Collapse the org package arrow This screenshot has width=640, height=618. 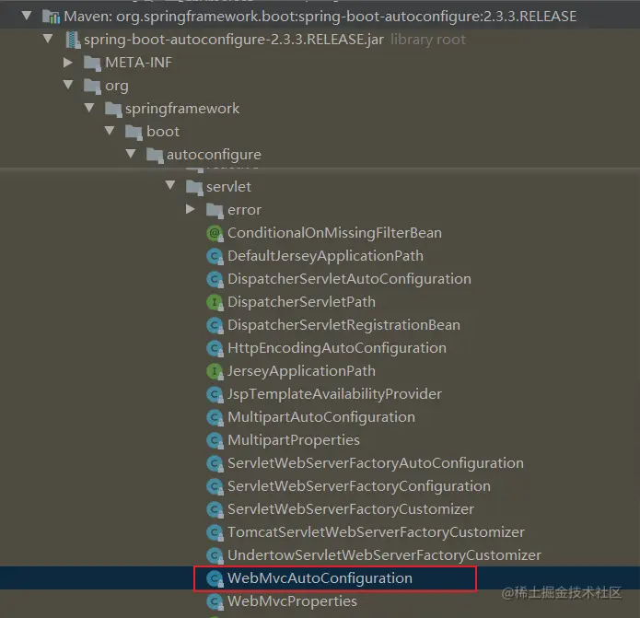(68, 85)
